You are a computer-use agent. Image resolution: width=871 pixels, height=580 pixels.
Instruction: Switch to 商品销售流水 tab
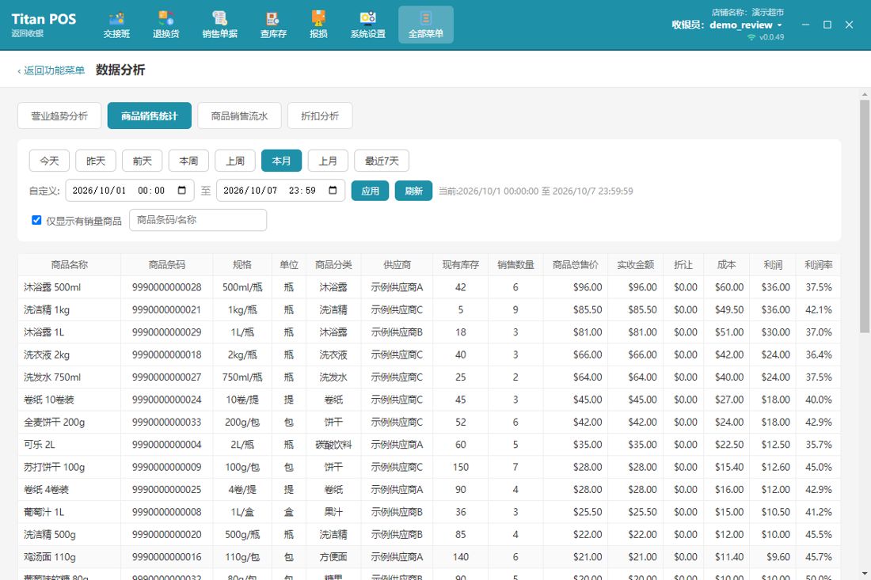click(x=239, y=116)
